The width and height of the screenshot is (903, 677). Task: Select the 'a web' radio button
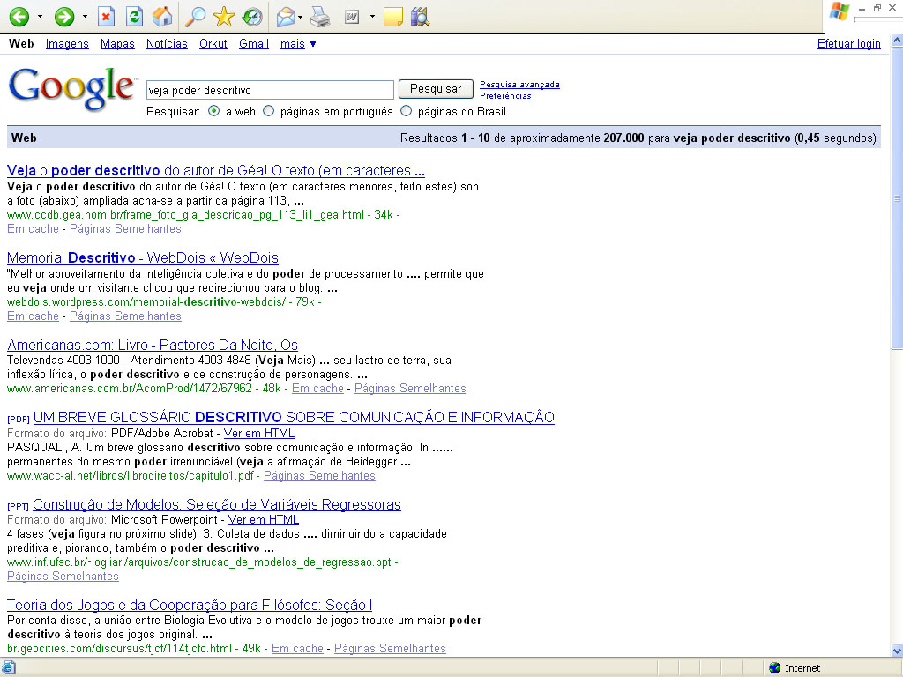[214, 112]
